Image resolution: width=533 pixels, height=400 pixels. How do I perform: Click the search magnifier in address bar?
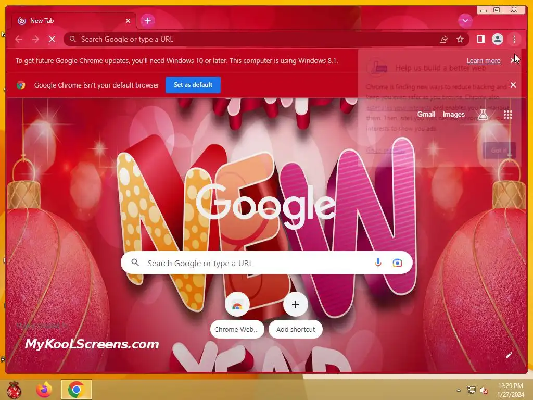coord(73,40)
